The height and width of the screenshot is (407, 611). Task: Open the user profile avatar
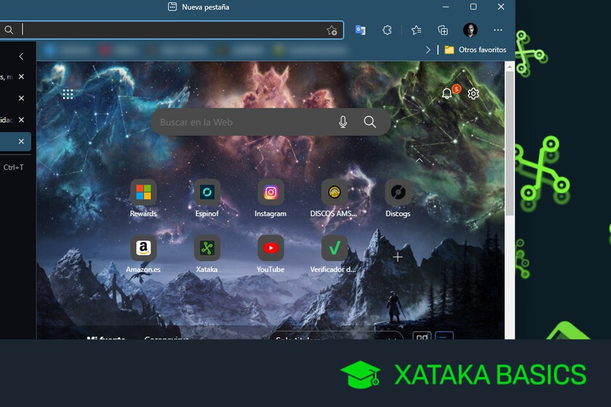[470, 30]
